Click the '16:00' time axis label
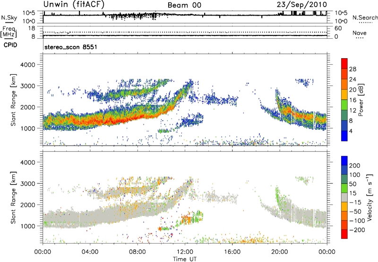Image resolution: width=378 pixels, height=262 pixels. point(232,252)
